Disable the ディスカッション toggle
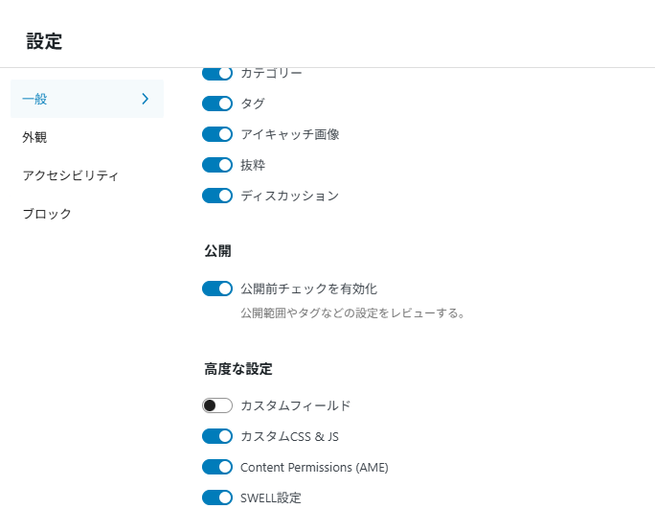 [217, 196]
